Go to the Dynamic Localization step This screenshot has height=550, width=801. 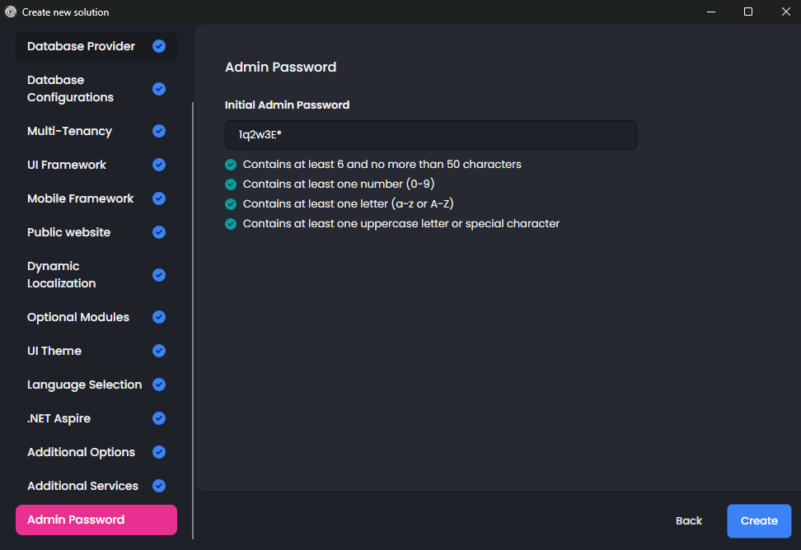(82, 274)
